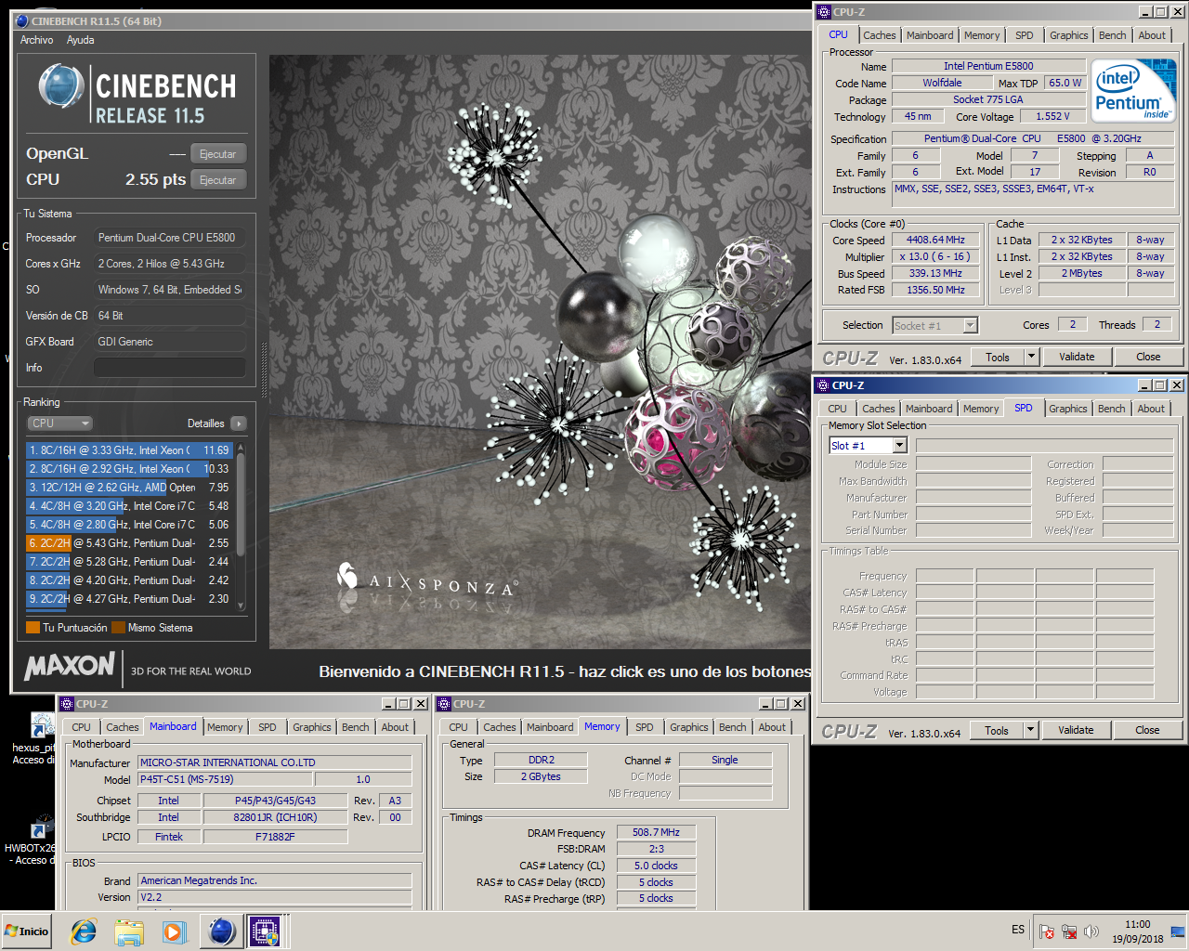Select ranking row 1 Intel Xeon 11.69

[x=129, y=450]
